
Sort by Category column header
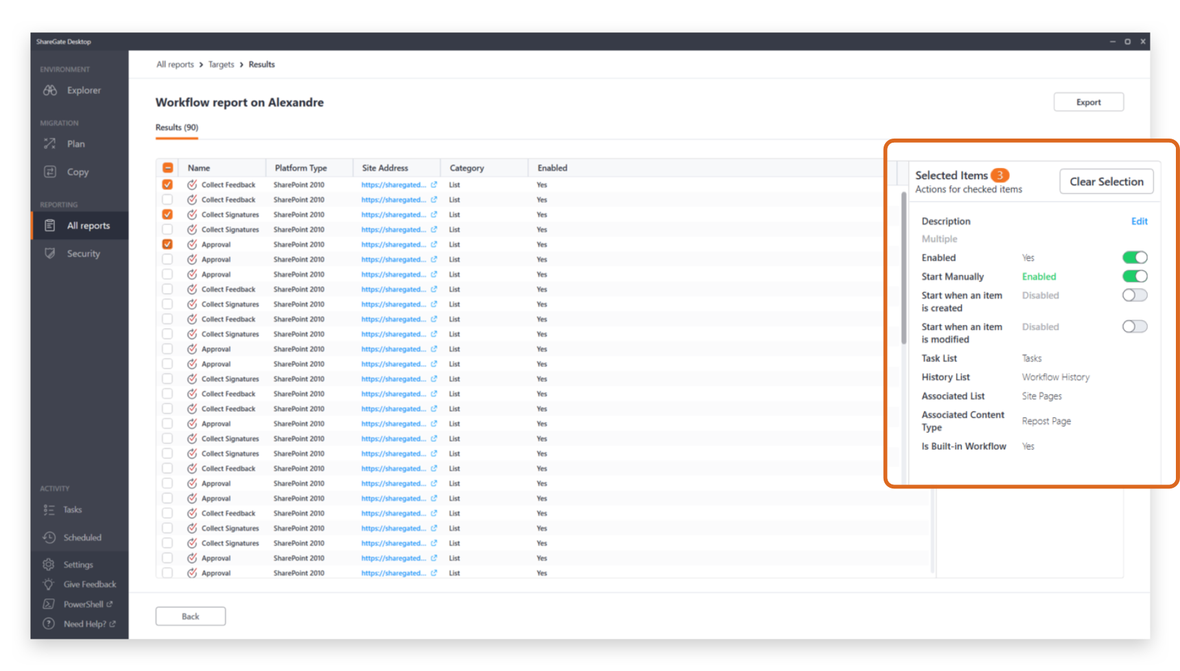(467, 168)
